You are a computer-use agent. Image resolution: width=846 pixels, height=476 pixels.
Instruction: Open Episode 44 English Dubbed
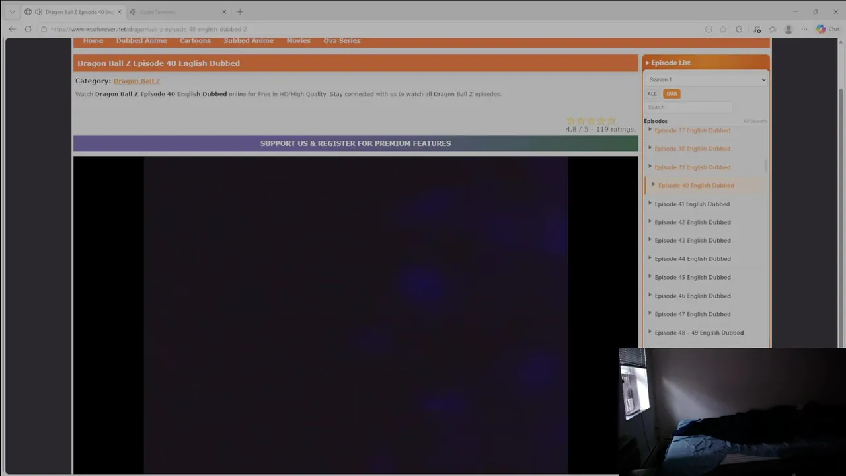pos(692,259)
